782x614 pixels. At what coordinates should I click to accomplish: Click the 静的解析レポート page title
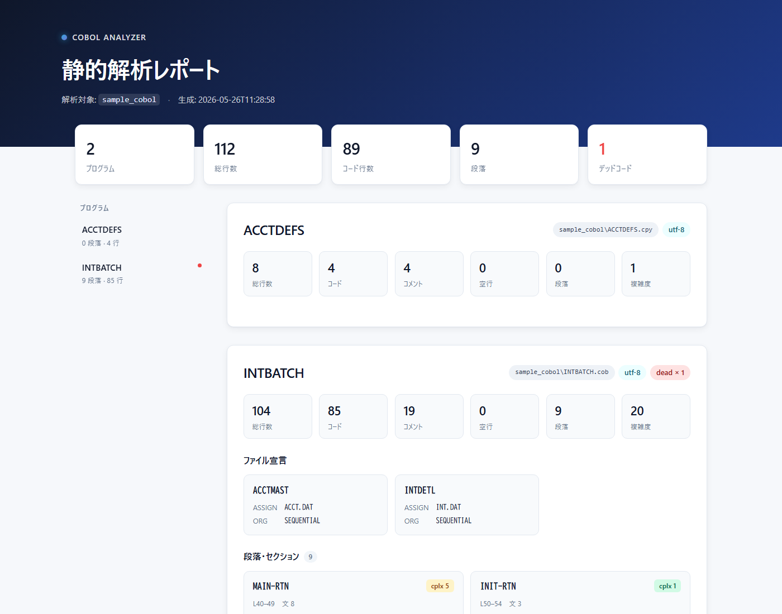[141, 70]
